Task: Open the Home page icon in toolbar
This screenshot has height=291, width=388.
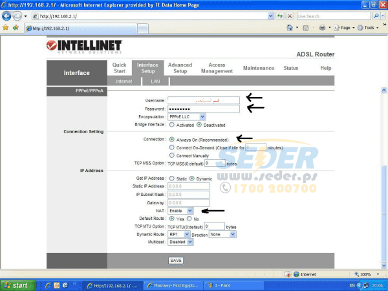Action: [290, 28]
